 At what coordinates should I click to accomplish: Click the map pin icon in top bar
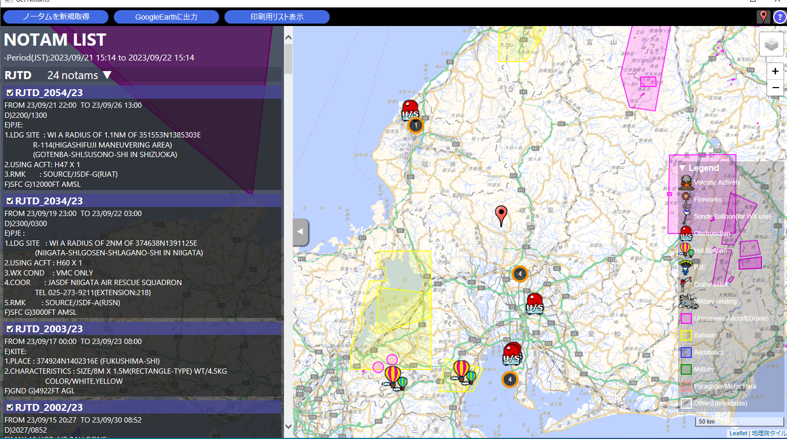pyautogui.click(x=763, y=16)
